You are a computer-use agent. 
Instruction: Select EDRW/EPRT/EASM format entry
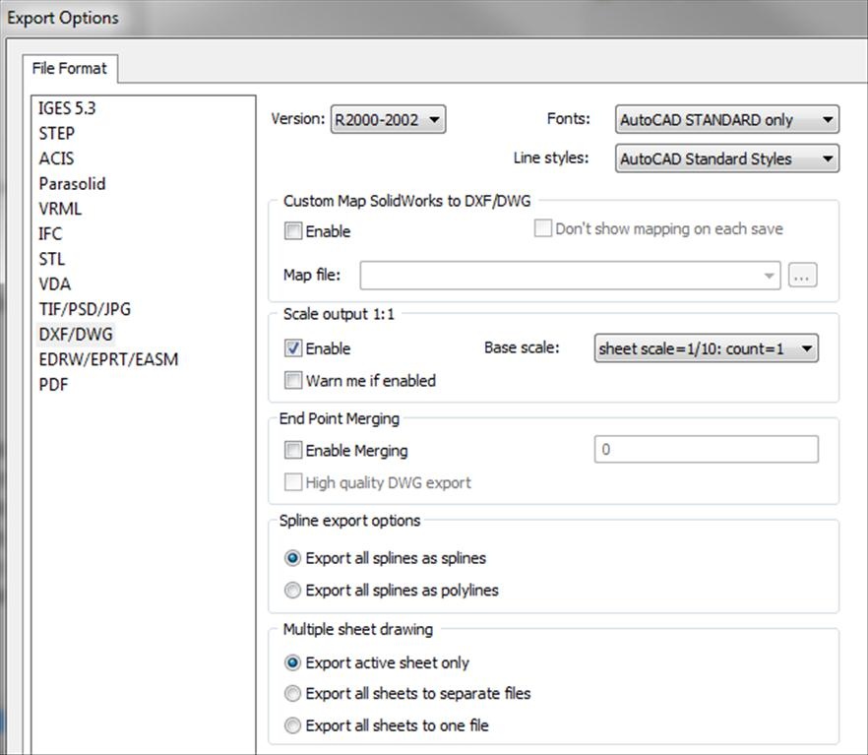tap(108, 359)
